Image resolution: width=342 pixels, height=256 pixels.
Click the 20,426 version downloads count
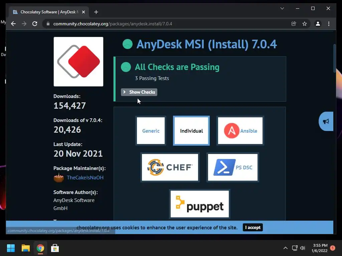pyautogui.click(x=67, y=130)
